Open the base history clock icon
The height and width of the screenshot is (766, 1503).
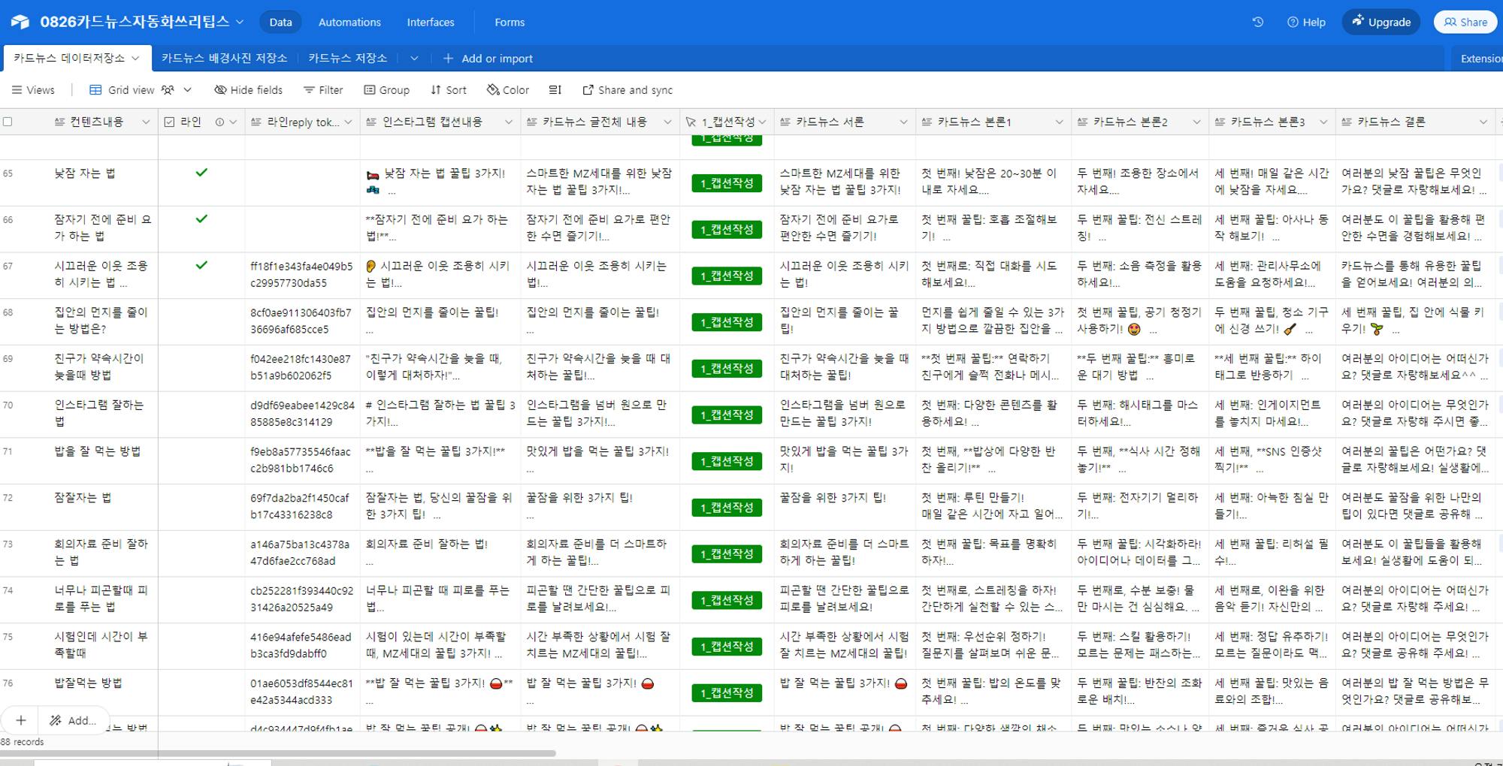point(1258,22)
